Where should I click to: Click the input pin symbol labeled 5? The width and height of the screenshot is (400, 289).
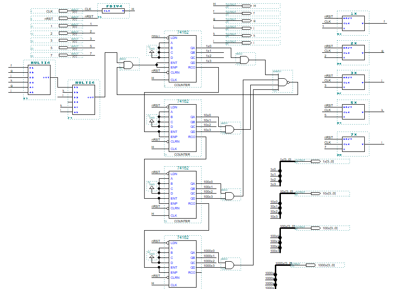pyautogui.click(x=63, y=48)
